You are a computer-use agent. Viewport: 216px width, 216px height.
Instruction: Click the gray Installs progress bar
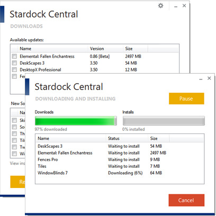pos(164,121)
